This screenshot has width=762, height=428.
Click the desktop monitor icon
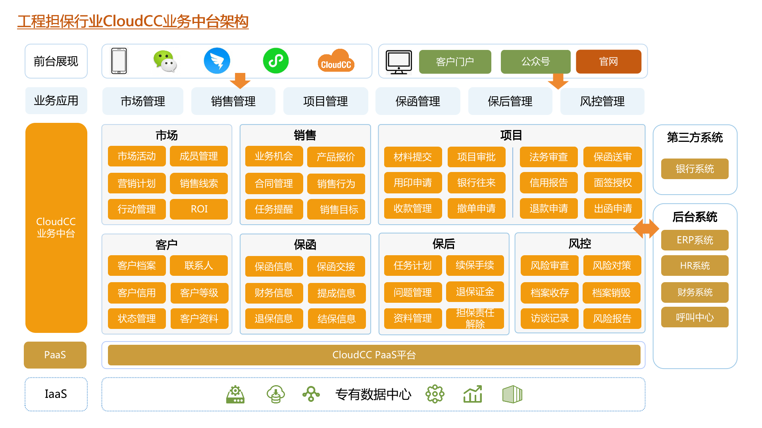click(x=398, y=62)
